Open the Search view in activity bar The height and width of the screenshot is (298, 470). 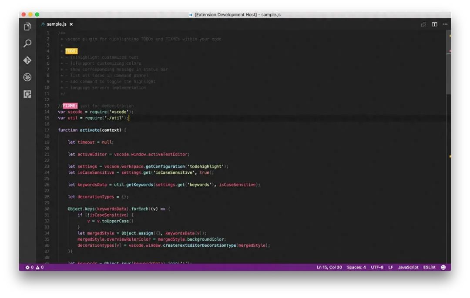[x=27, y=43]
